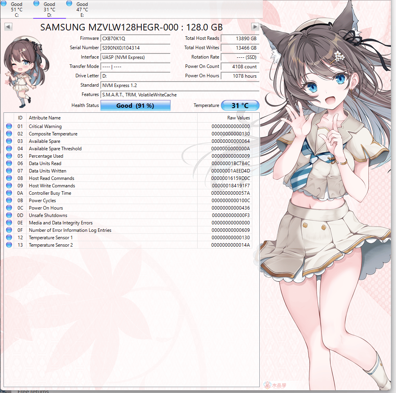
Task: Click the Drive Letter field D:
Action: tap(136, 76)
